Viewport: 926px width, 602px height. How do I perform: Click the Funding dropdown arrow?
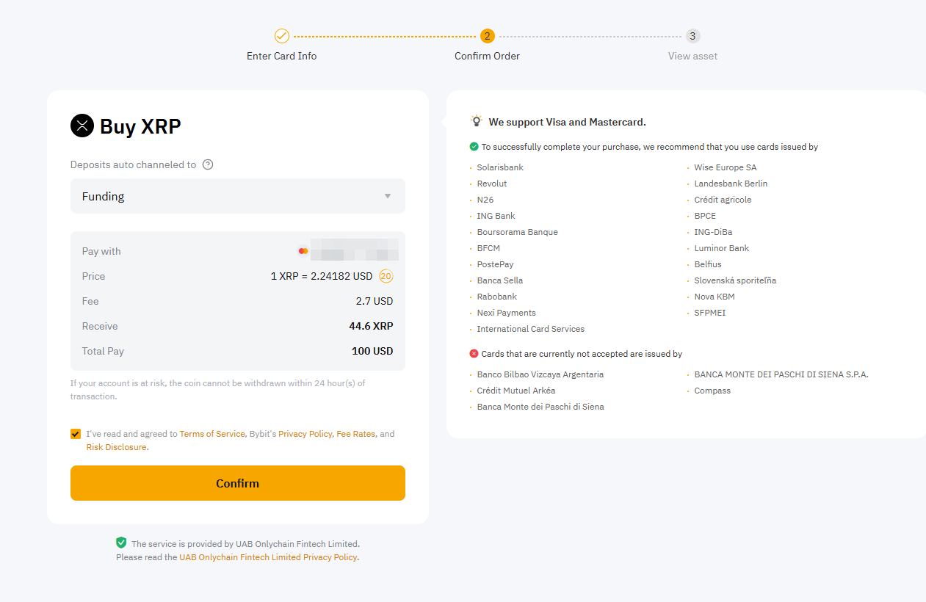[x=388, y=196]
